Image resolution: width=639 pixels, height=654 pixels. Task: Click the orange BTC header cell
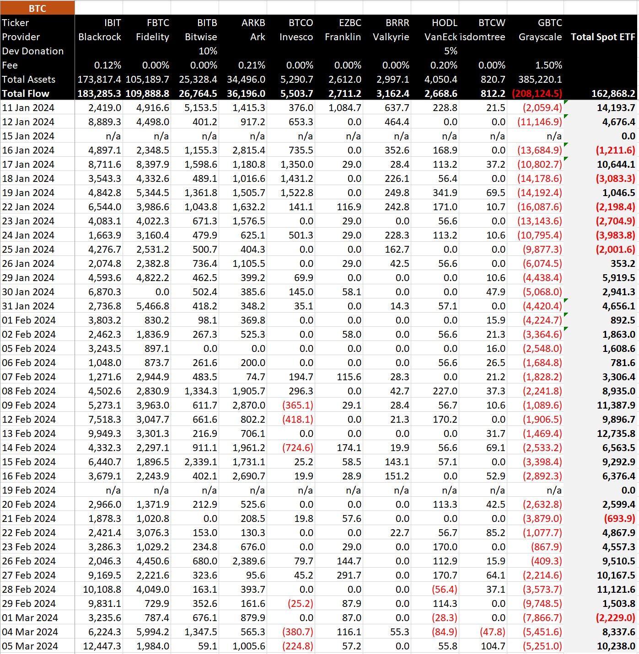click(x=37, y=8)
